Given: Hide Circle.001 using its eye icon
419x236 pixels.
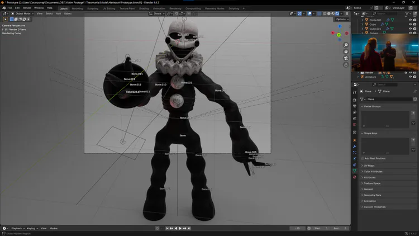Looking at the screenshot, I should click(410, 20).
